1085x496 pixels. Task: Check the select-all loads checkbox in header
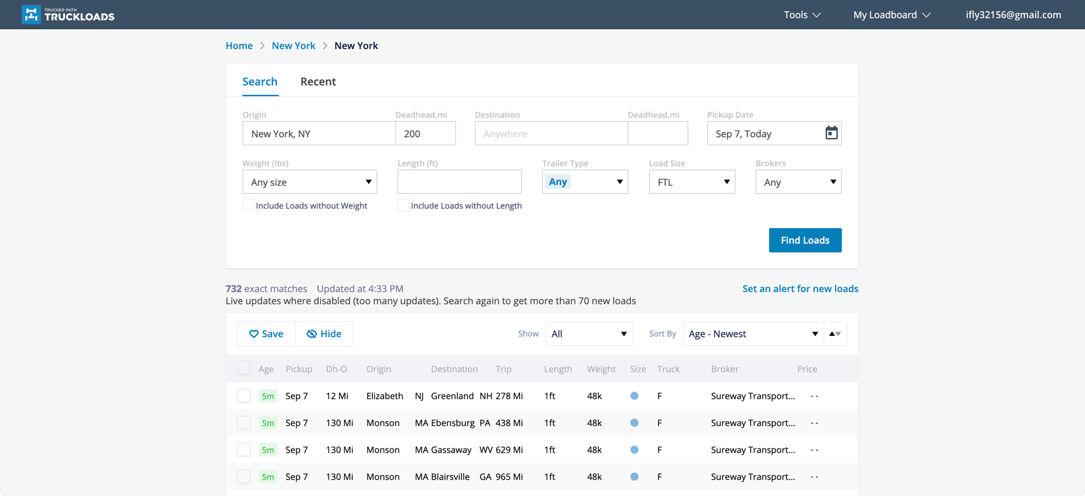click(x=244, y=368)
